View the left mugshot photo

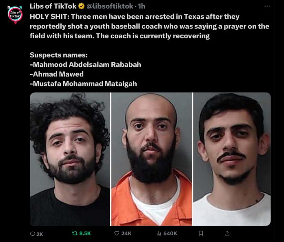point(70,159)
